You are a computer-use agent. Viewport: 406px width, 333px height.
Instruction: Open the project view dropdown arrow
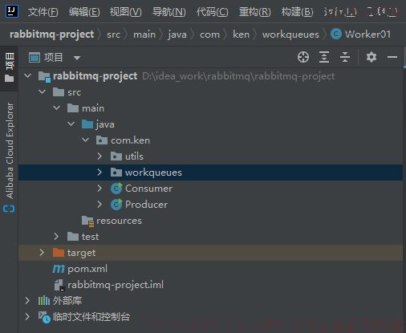tap(77, 58)
